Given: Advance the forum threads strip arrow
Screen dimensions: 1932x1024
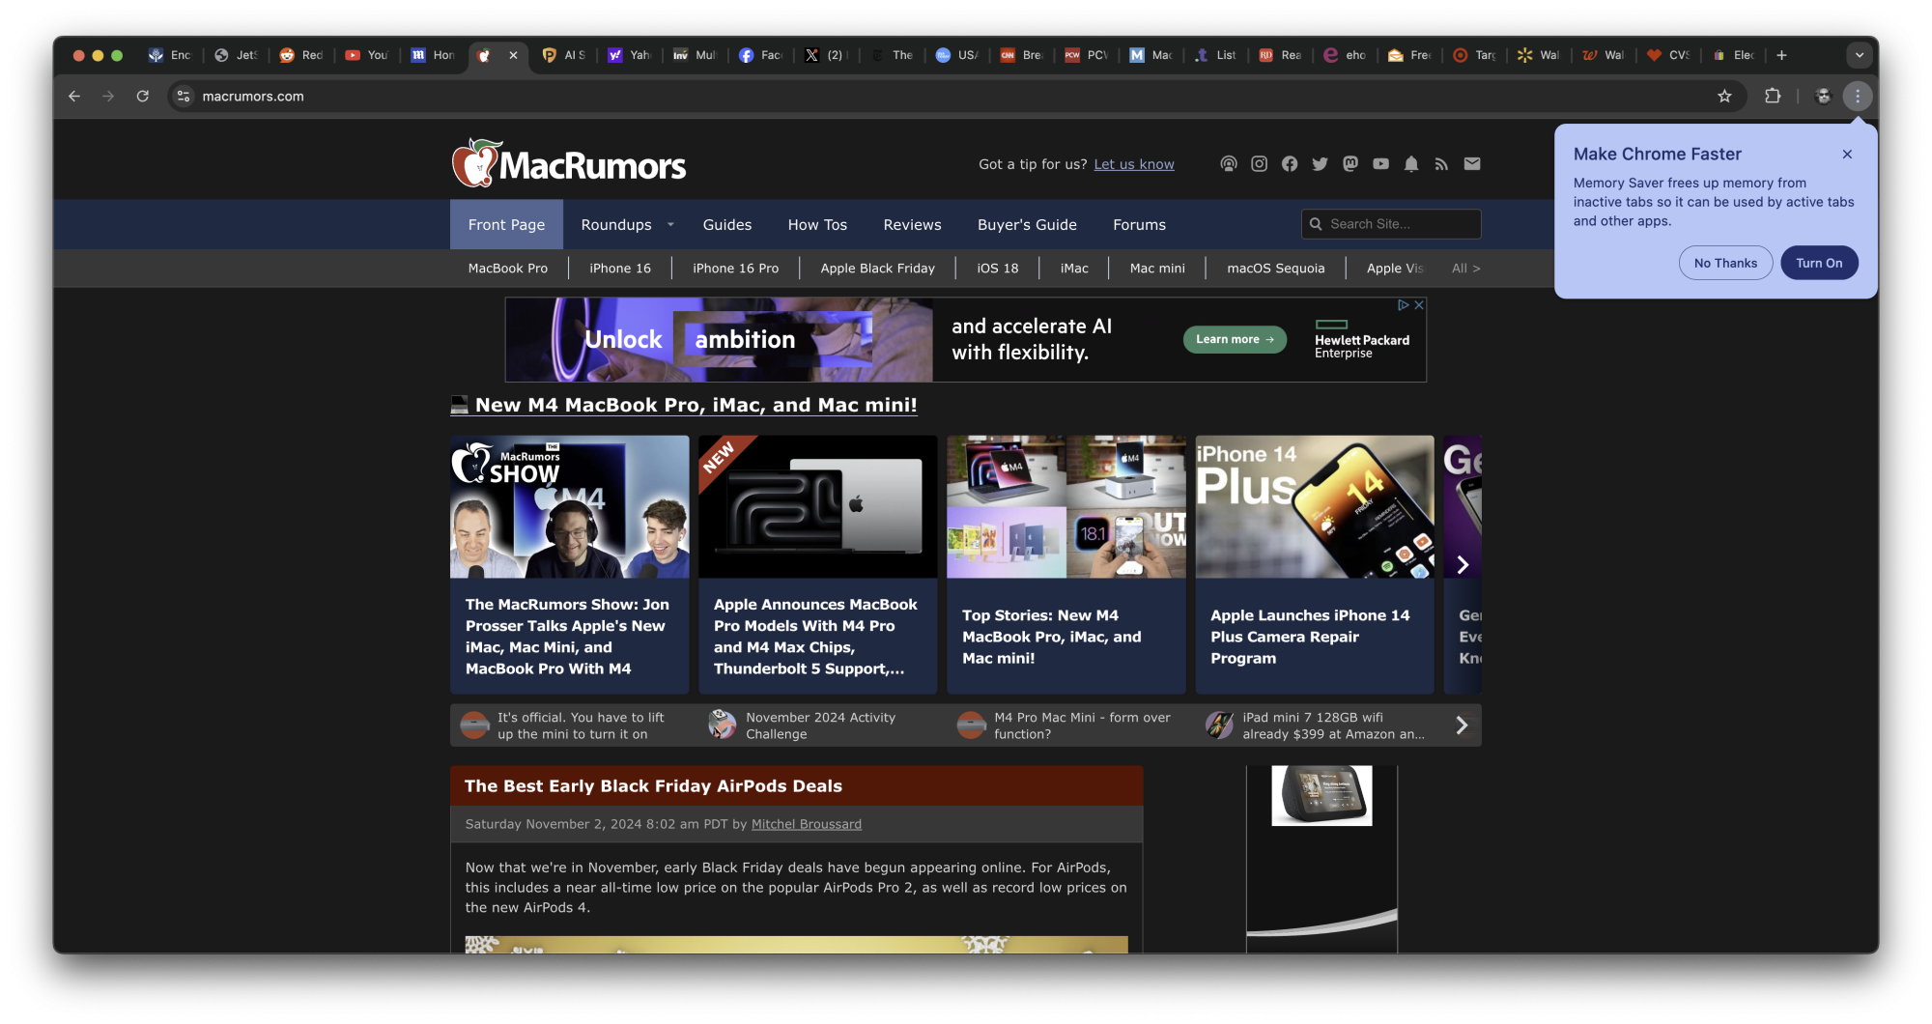Looking at the screenshot, I should click(x=1462, y=725).
